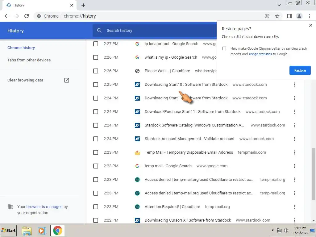316x237 pixels.
Task: Click the scrollbar down arrow
Action: pos(313,221)
